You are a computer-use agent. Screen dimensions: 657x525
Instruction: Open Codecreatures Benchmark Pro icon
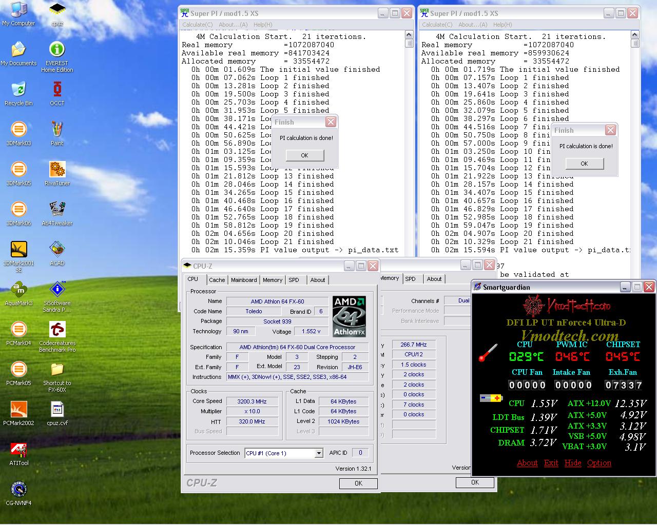click(57, 337)
